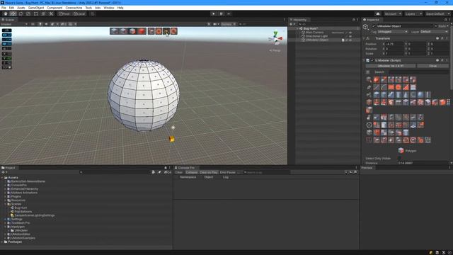This screenshot has height=255, width=453.
Task: Click the UModeler Ver button
Action: pos(391,66)
